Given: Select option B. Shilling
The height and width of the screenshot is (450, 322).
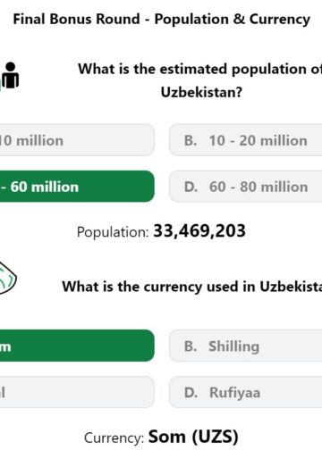Looking at the screenshot, I should (x=245, y=346).
